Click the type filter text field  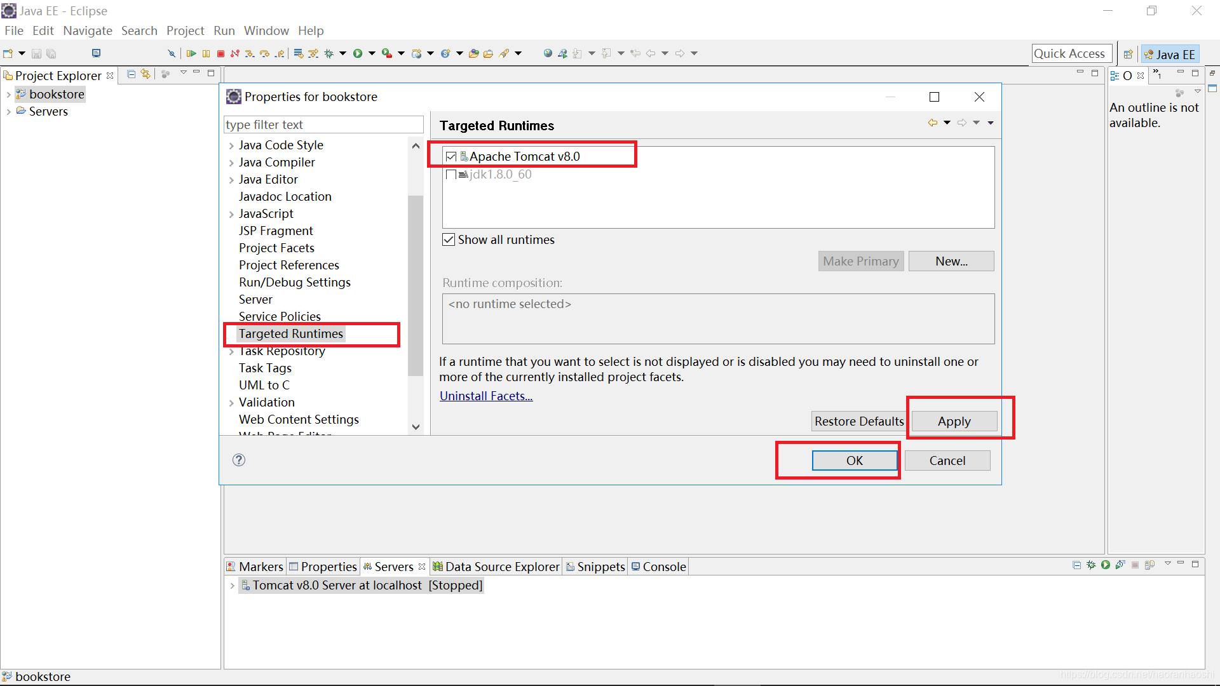(323, 124)
